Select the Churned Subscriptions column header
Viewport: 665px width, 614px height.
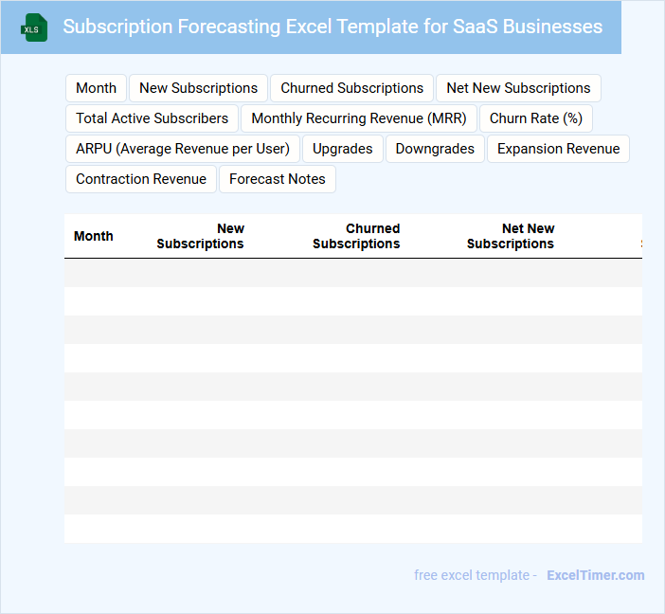pos(357,236)
